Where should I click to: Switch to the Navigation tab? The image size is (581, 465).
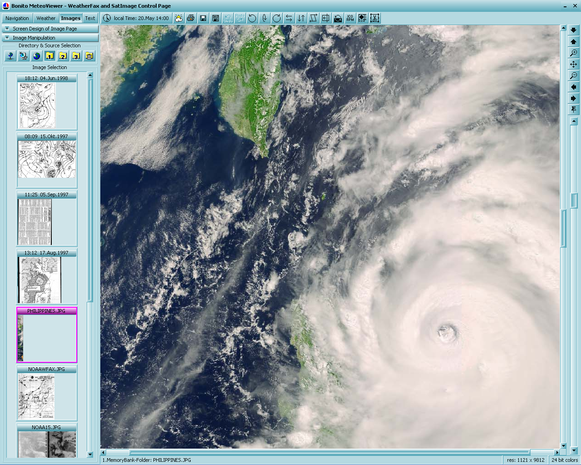17,18
